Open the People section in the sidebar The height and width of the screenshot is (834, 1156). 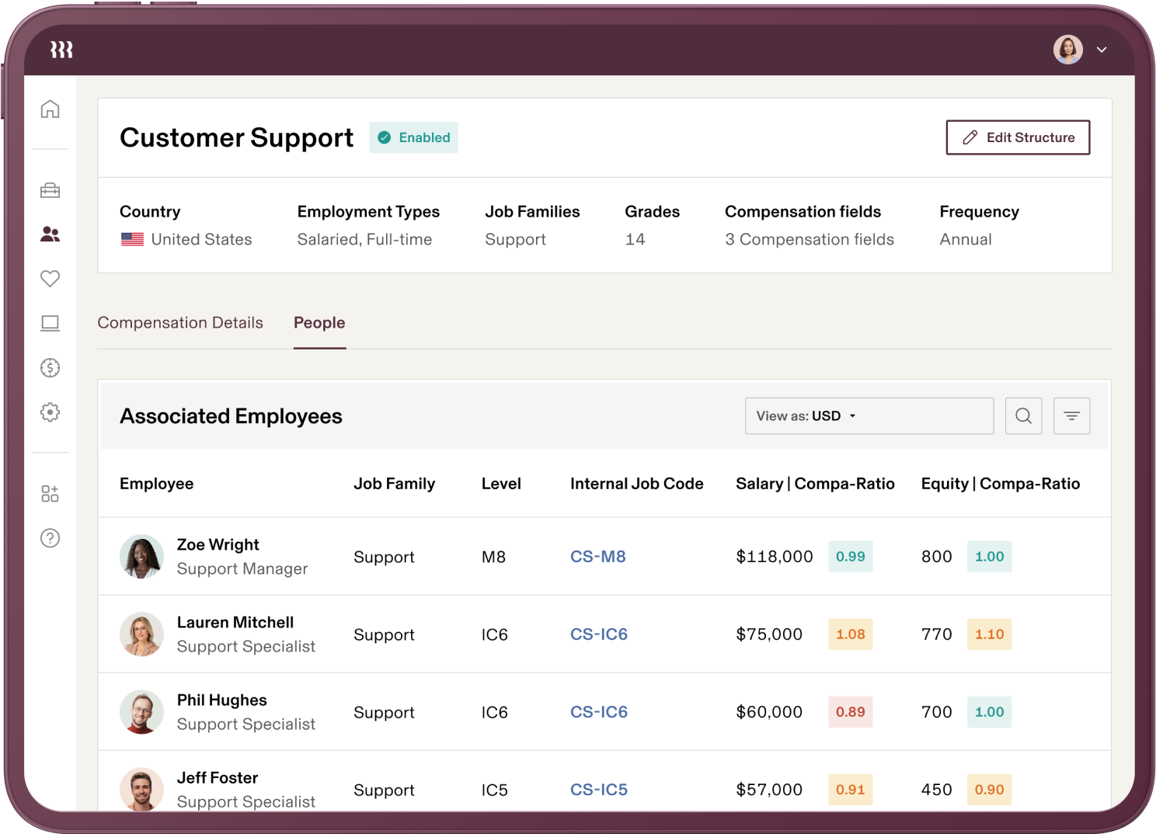tap(50, 235)
